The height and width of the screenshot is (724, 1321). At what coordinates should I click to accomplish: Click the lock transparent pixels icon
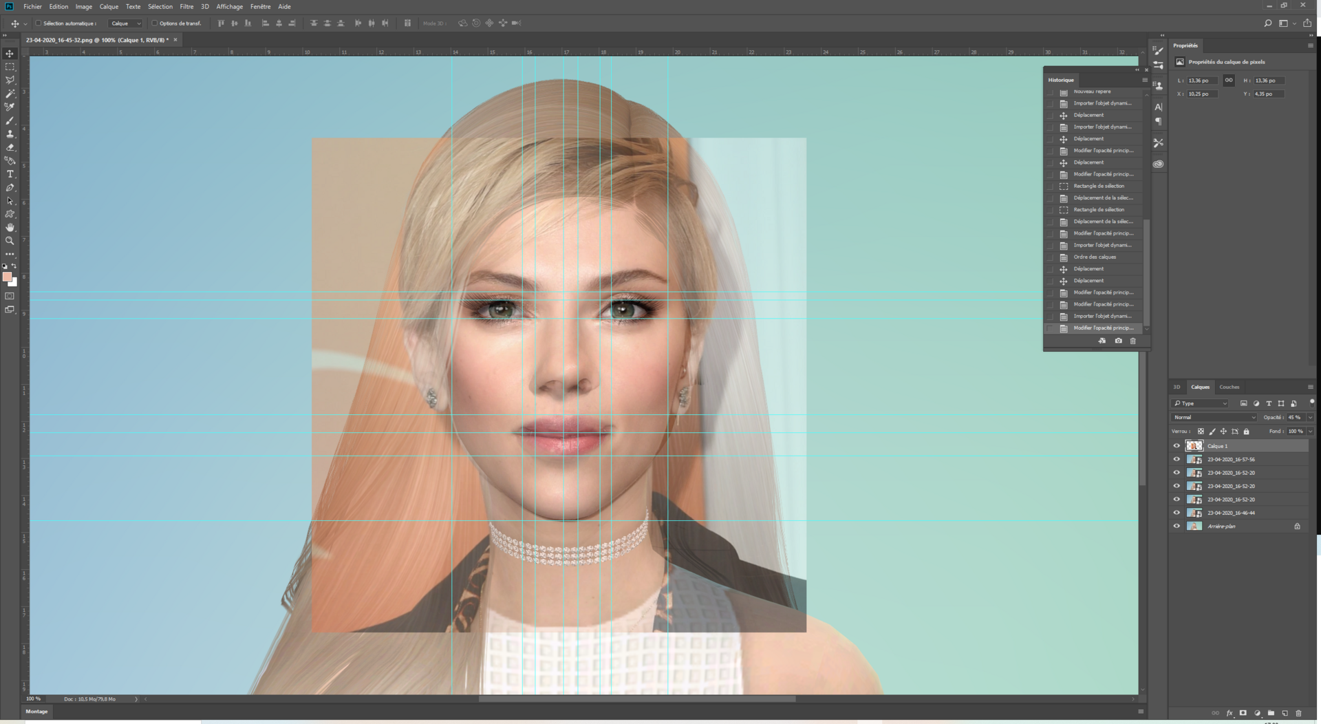[x=1201, y=432]
